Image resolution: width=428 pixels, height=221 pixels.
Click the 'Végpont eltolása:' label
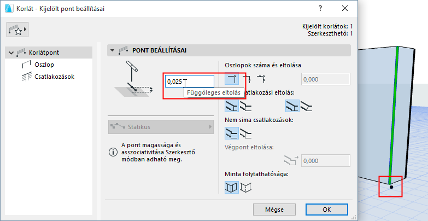click(249, 147)
